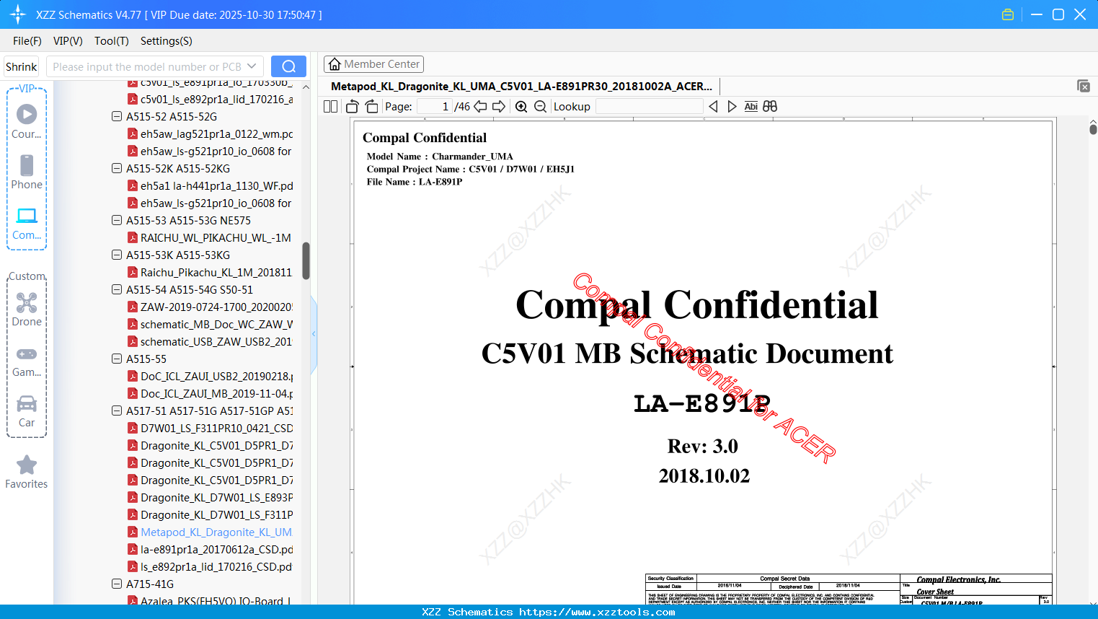This screenshot has width=1098, height=619.
Task: Go to the next page arrow
Action: point(499,107)
